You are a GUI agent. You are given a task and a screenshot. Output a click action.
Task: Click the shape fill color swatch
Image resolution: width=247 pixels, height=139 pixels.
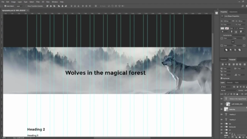(x=222, y=28)
